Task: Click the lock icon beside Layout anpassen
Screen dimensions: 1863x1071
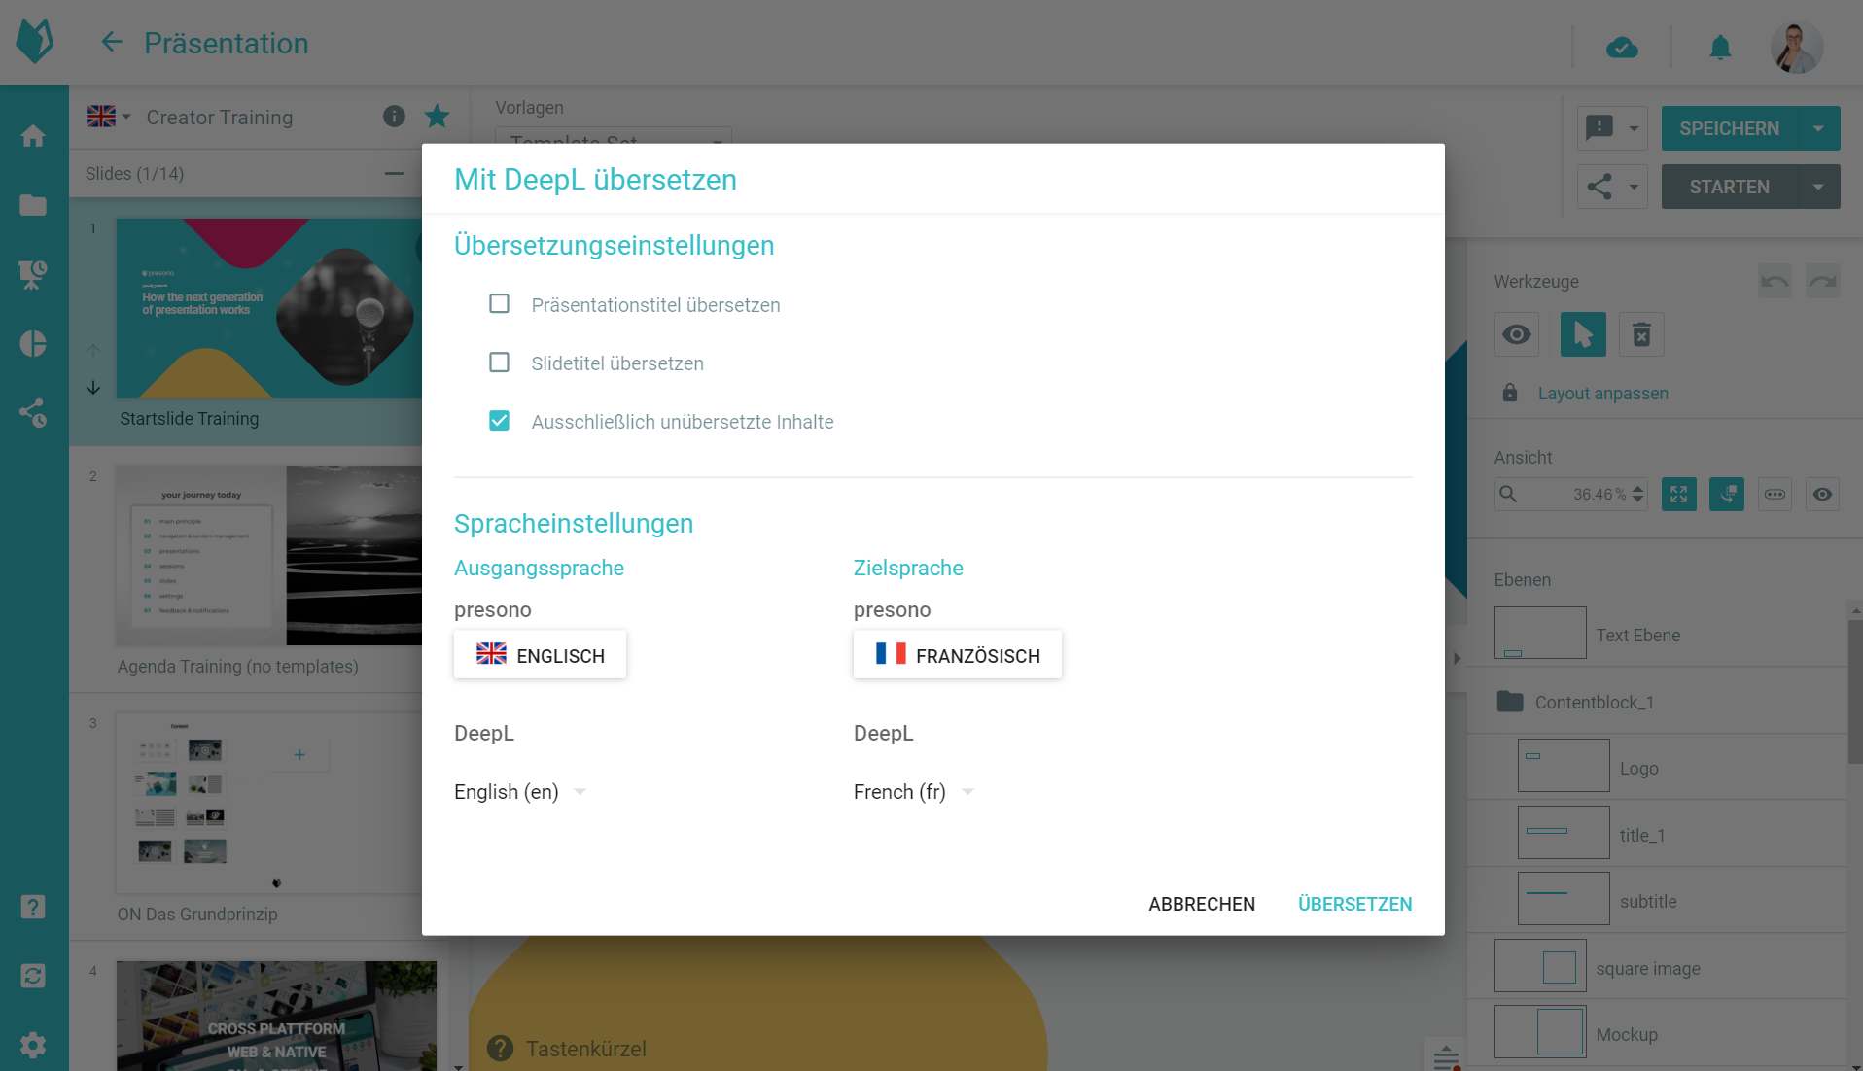Action: (1509, 393)
